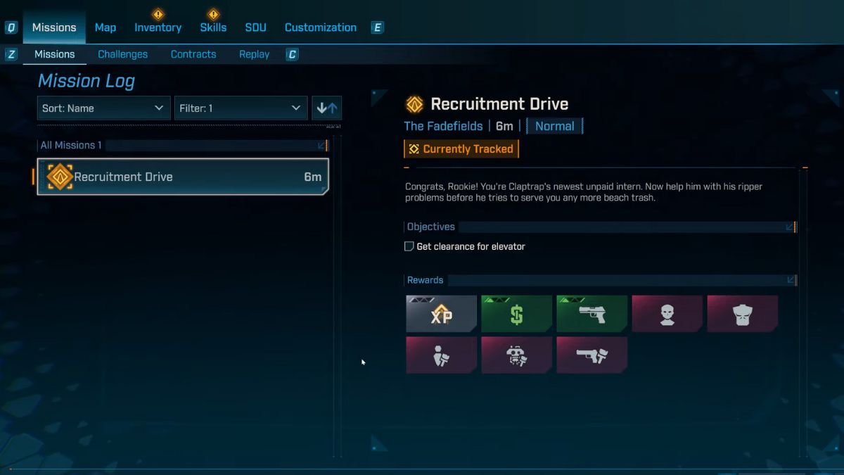Select the weapon skin reward icon
Viewport: 844px width, 475px height.
tap(592, 355)
